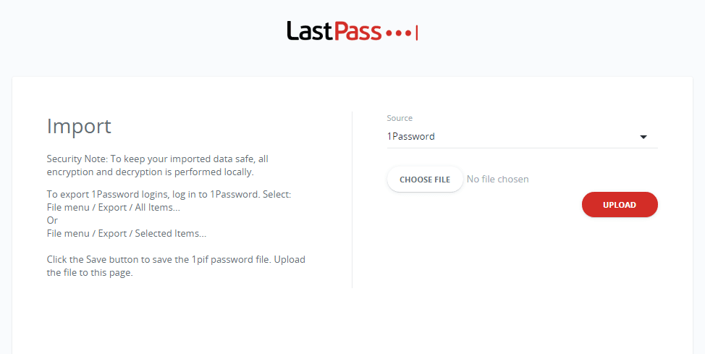705x354 pixels.
Task: Click the Source field label
Action: (x=400, y=118)
